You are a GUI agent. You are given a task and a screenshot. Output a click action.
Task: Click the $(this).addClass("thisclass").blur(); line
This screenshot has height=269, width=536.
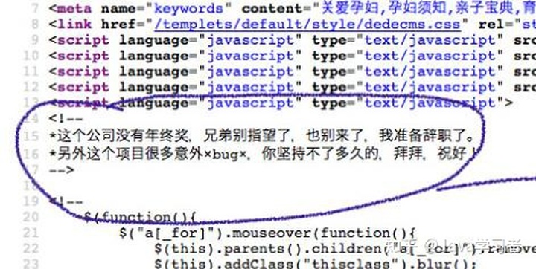click(x=315, y=265)
